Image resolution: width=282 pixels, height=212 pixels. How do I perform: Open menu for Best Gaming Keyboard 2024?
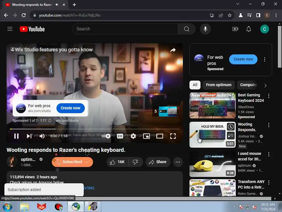(x=269, y=96)
